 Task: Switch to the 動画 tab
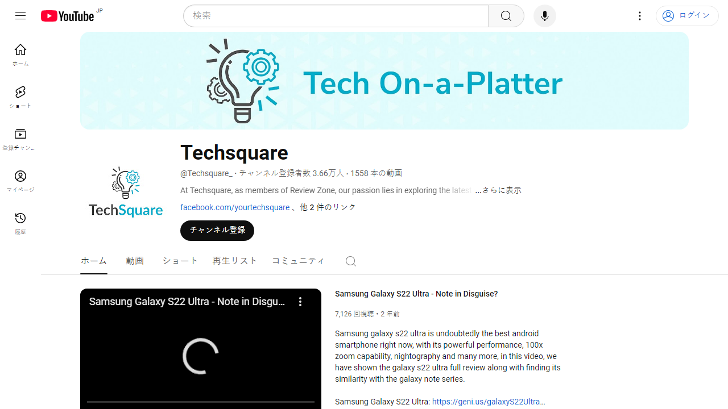[135, 261]
